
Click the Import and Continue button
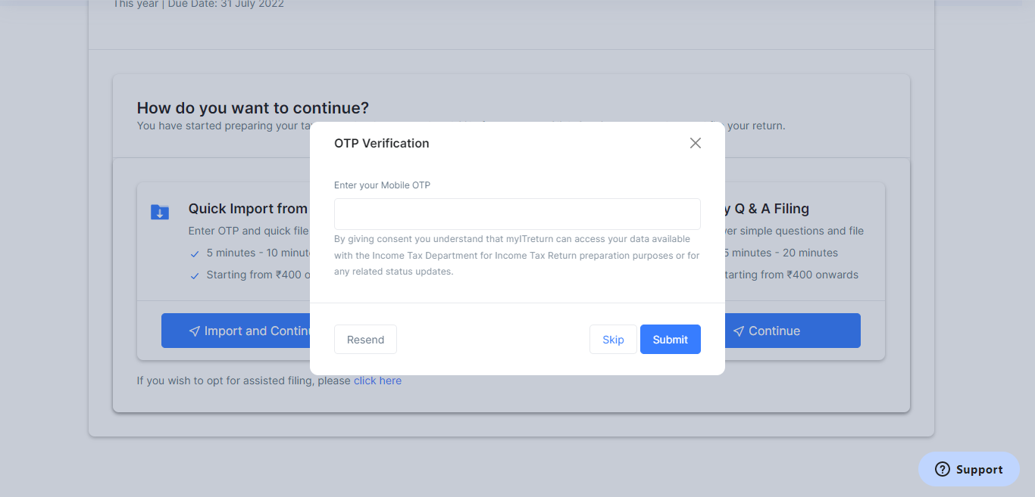236,331
